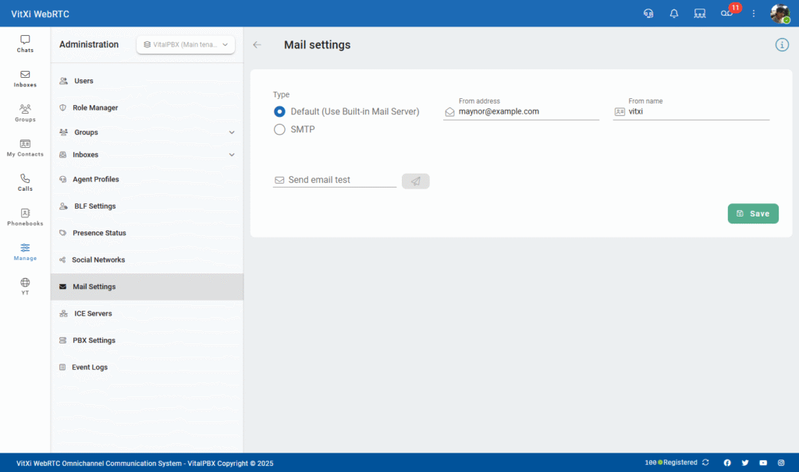
Task: Open the three-dot more options menu
Action: pyautogui.click(x=754, y=13)
